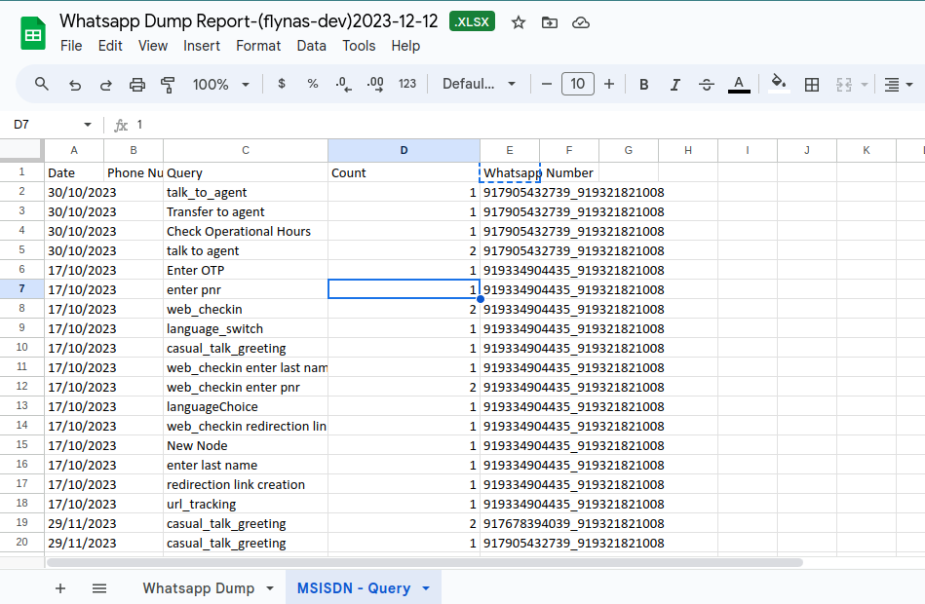Increase the font size
Image resolution: width=925 pixels, height=604 pixels.
(x=609, y=85)
